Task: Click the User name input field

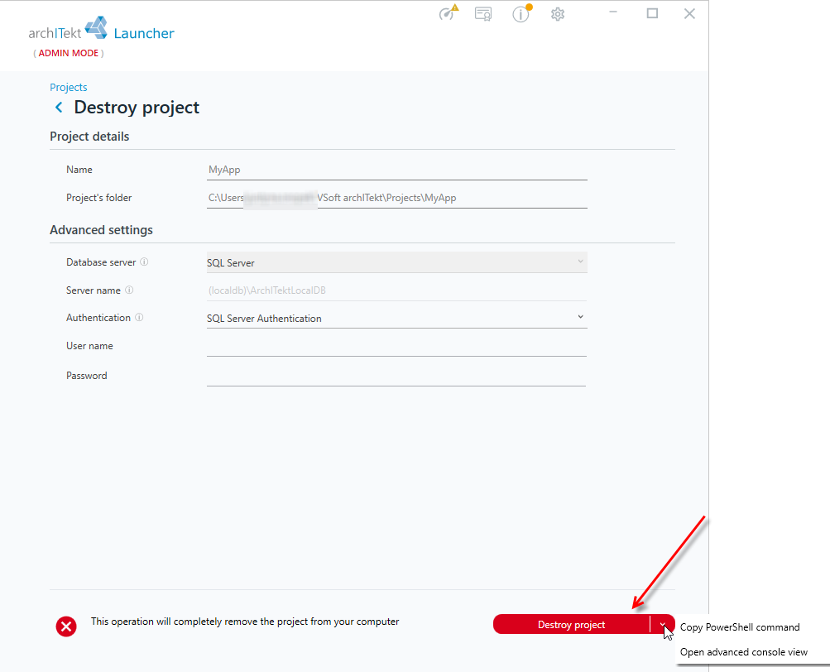Action: click(396, 346)
